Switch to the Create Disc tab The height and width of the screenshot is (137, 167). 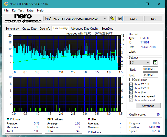[29, 29]
